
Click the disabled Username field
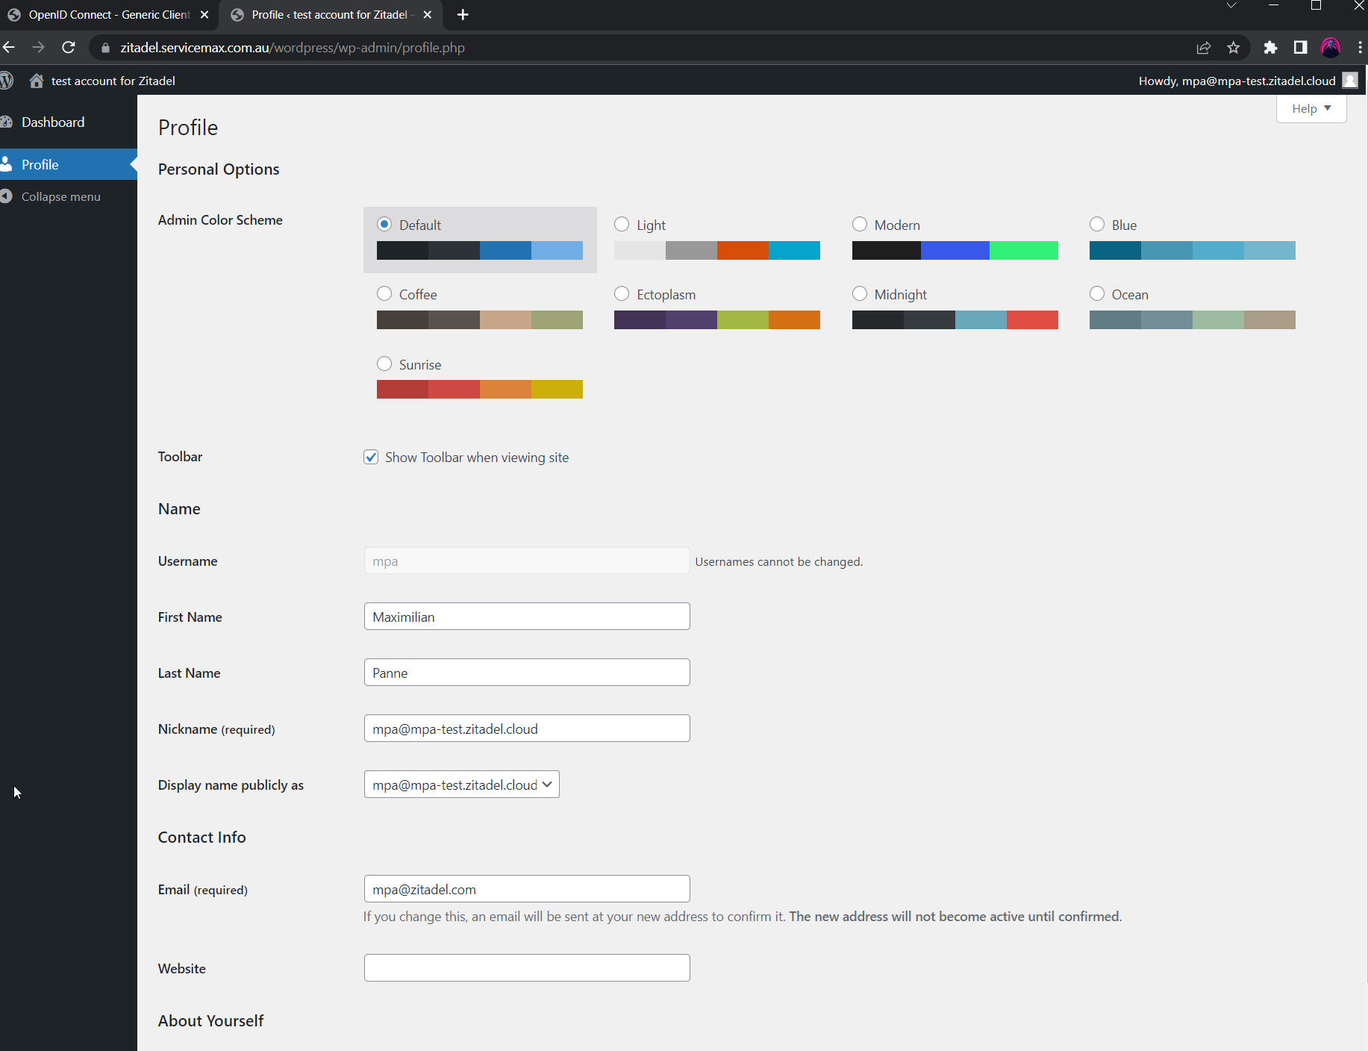527,561
